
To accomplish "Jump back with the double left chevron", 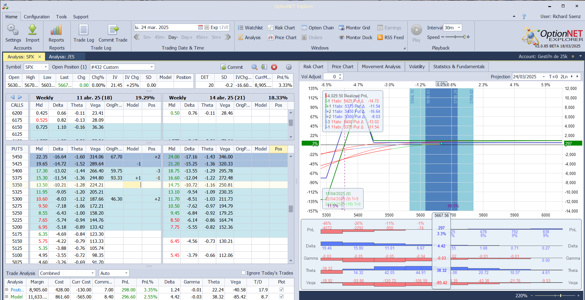I will pos(137,37).
